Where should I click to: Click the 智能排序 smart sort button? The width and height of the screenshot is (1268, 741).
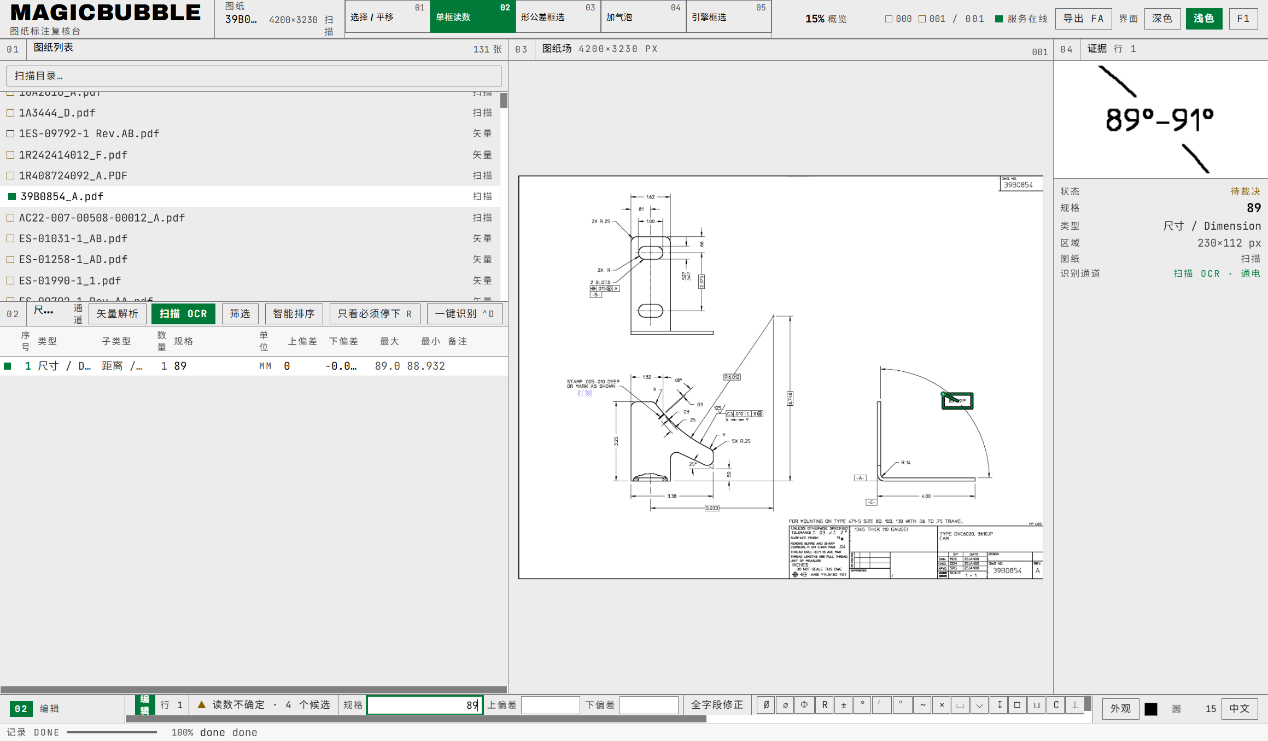(x=294, y=314)
